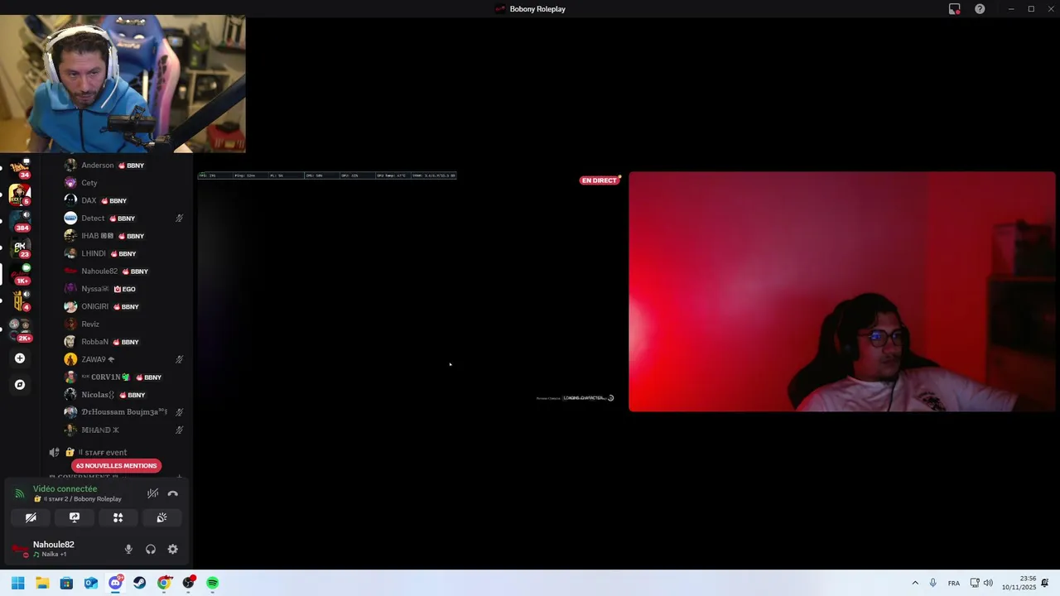Click the Nahoule82 user avatar at bottom

(20, 549)
